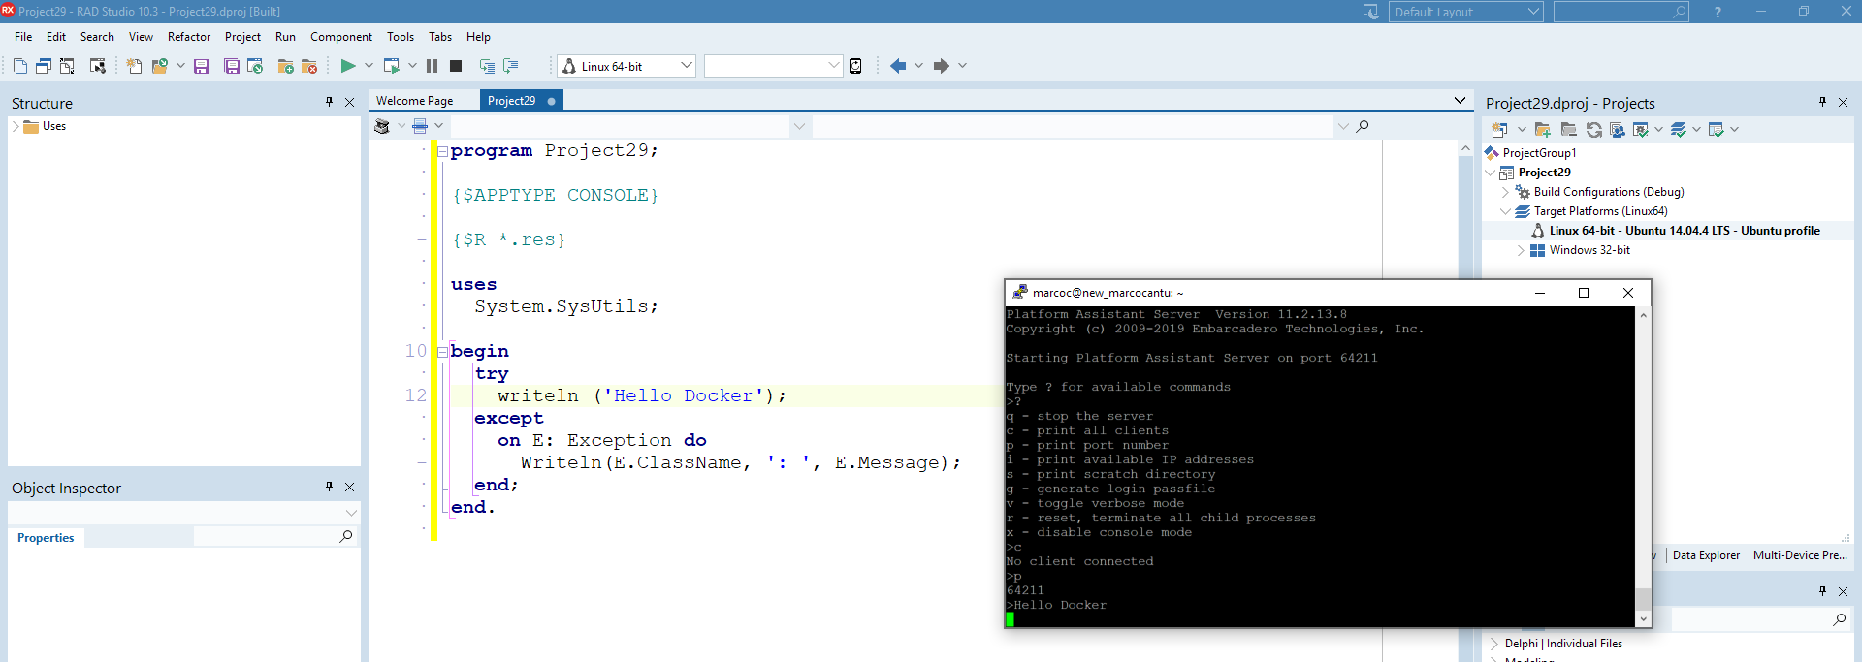Viewport: 1862px width, 662px height.
Task: Open the Refactor menu
Action: [x=189, y=37]
